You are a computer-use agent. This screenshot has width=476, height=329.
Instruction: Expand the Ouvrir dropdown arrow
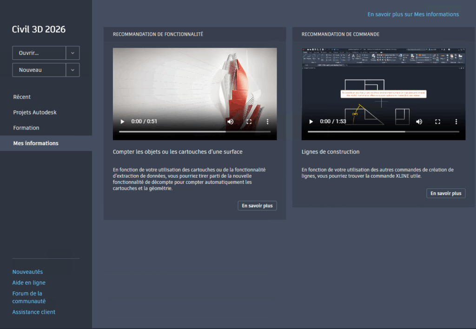click(73, 53)
